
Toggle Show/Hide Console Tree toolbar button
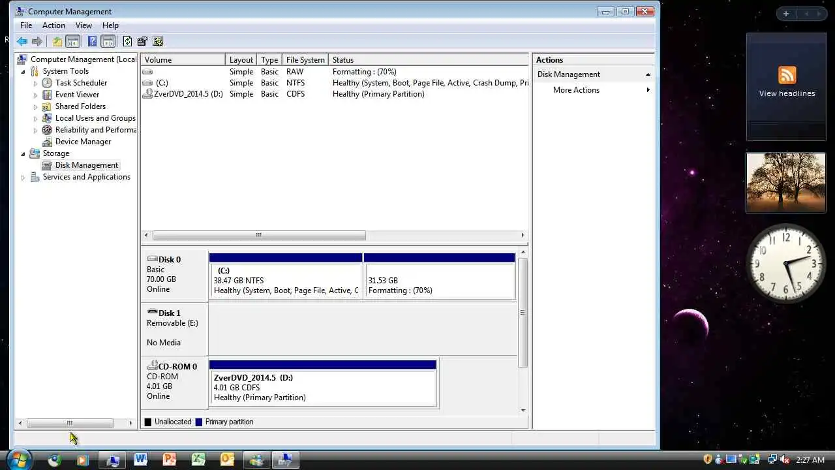click(x=72, y=41)
